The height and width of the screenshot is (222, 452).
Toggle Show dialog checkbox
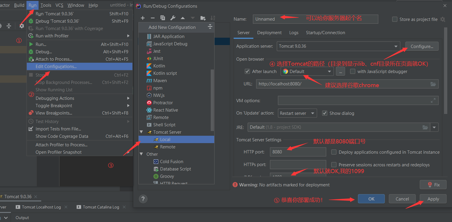click(x=325, y=113)
